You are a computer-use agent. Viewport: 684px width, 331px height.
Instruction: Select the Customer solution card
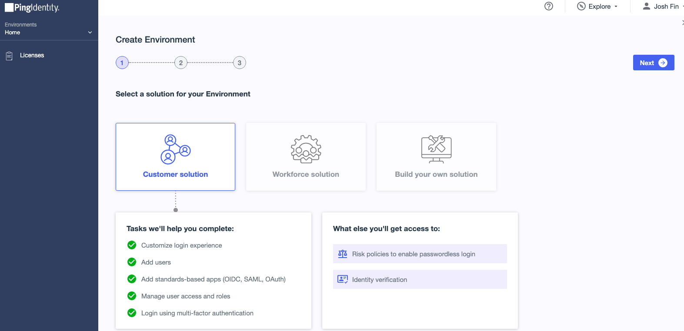pyautogui.click(x=175, y=157)
